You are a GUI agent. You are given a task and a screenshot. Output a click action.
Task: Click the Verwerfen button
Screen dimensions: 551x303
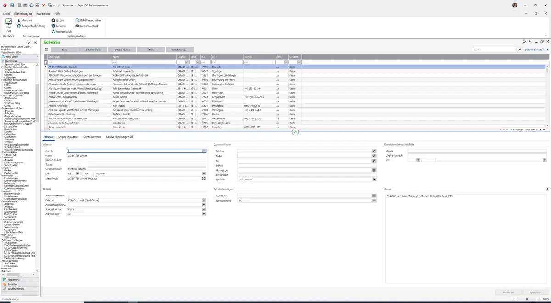point(508,292)
